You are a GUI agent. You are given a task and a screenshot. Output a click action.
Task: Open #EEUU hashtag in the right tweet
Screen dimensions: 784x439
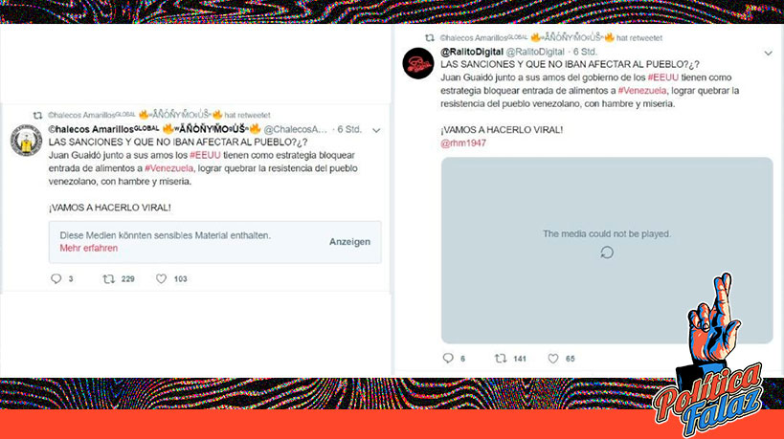tap(663, 77)
